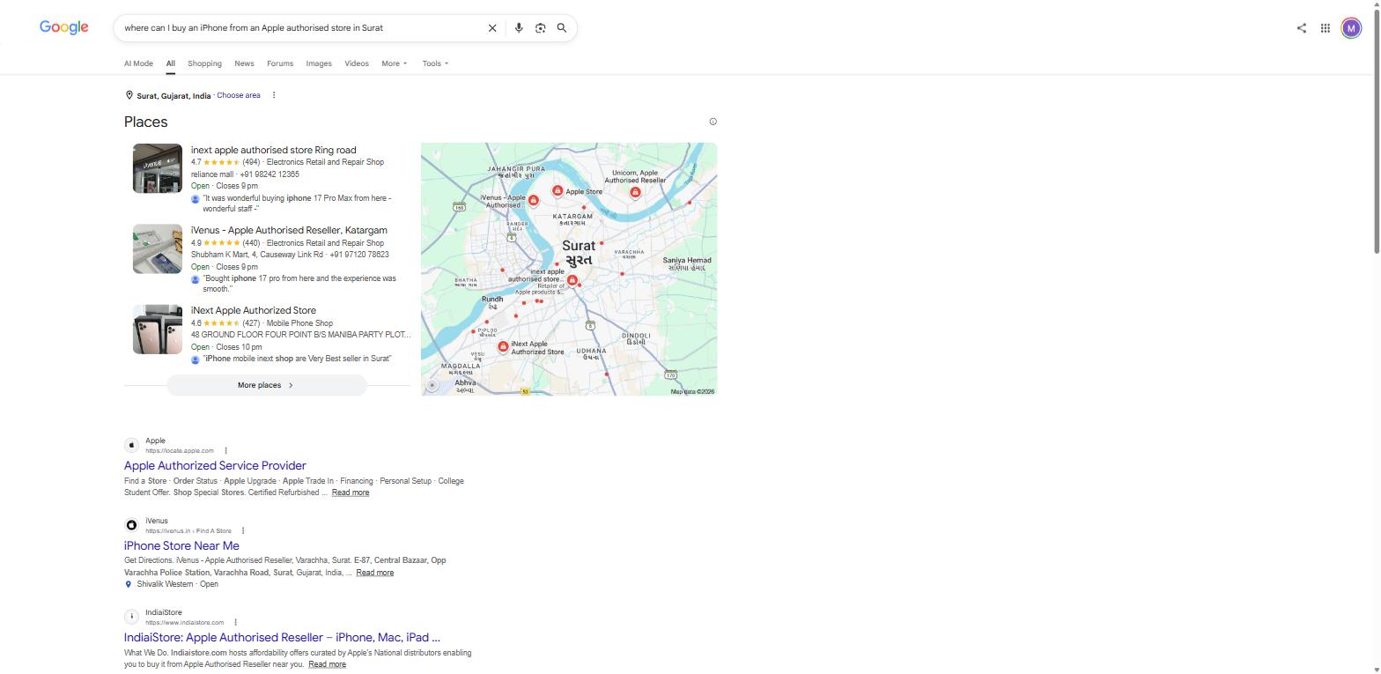Screen dimensions: 1381x674
Task: Click https://www.indiaistore.com URL text
Action: click(185, 622)
